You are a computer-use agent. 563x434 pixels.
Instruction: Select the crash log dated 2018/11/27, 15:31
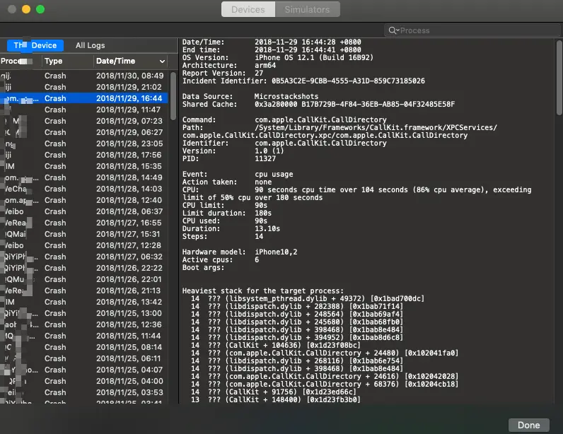(x=84, y=234)
